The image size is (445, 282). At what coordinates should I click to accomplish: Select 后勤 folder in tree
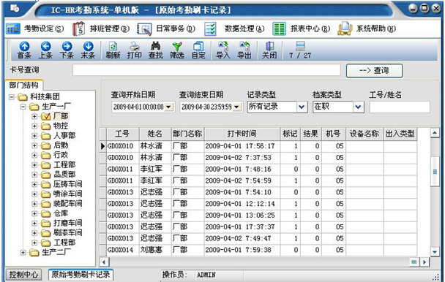[55, 145]
